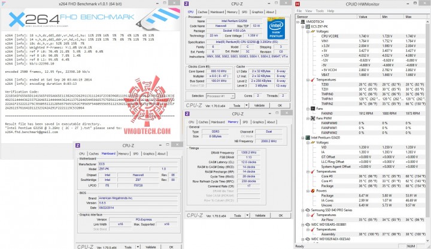Image resolution: width=431 pixels, height=249 pixels.
Task: Click the x264 FHD Benchmark logo banner
Action: pyautogui.click(x=91, y=20)
